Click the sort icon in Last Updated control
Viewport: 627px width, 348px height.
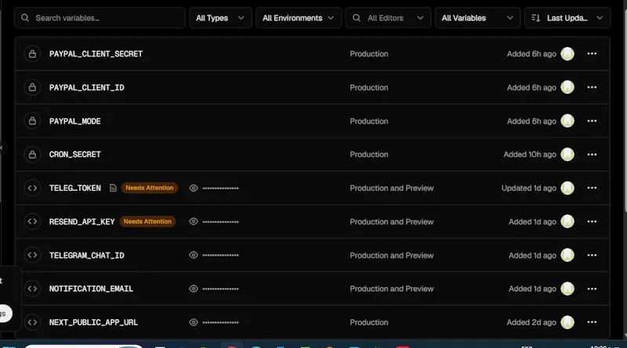point(536,18)
